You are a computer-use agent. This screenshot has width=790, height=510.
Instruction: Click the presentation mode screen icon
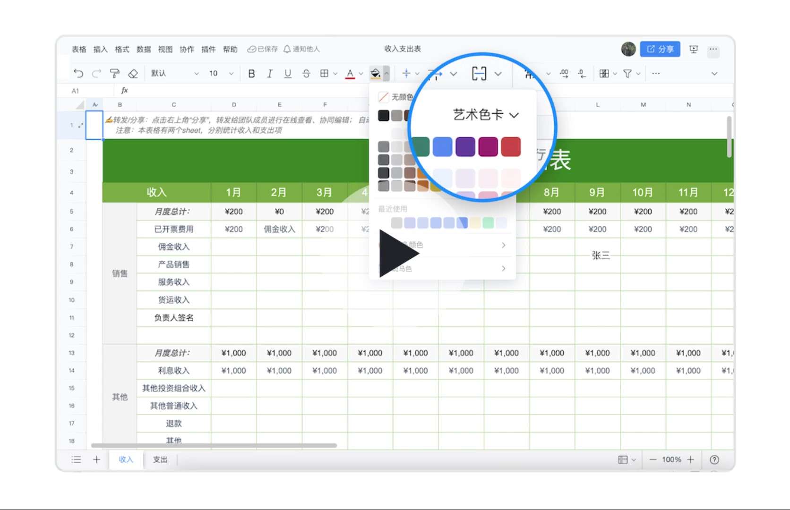694,49
